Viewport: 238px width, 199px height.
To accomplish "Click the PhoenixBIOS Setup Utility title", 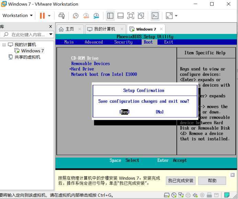I will [x=145, y=36].
